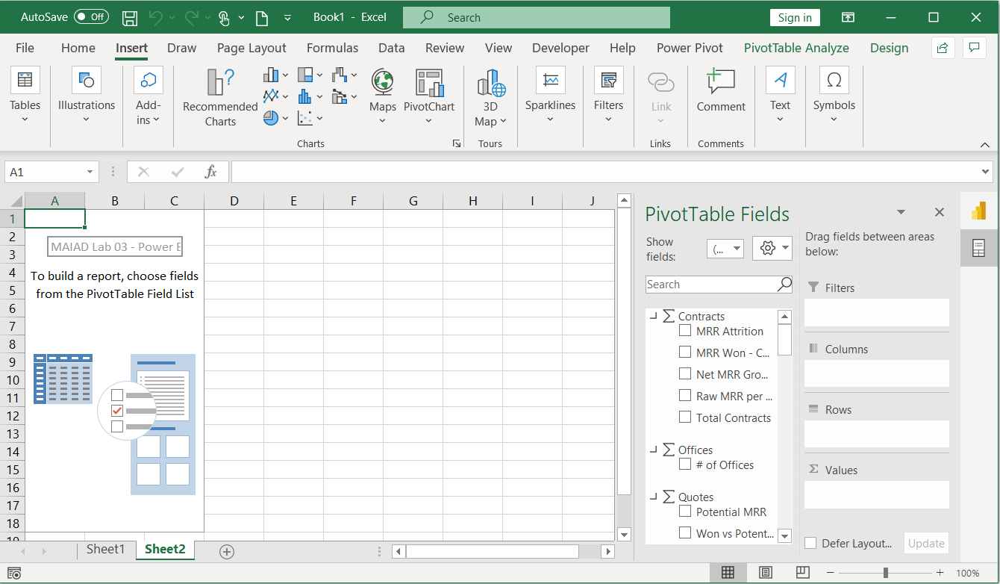Close the PivotTable Fields pane
This screenshot has width=1000, height=584.
pos(940,212)
